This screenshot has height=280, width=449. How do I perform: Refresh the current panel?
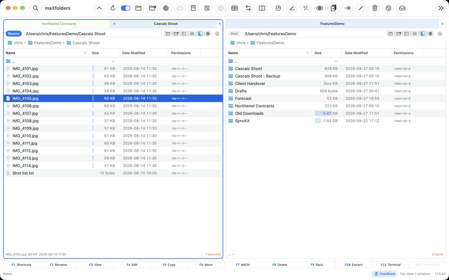(113, 8)
